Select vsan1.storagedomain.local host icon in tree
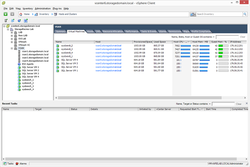 (x=19, y=51)
